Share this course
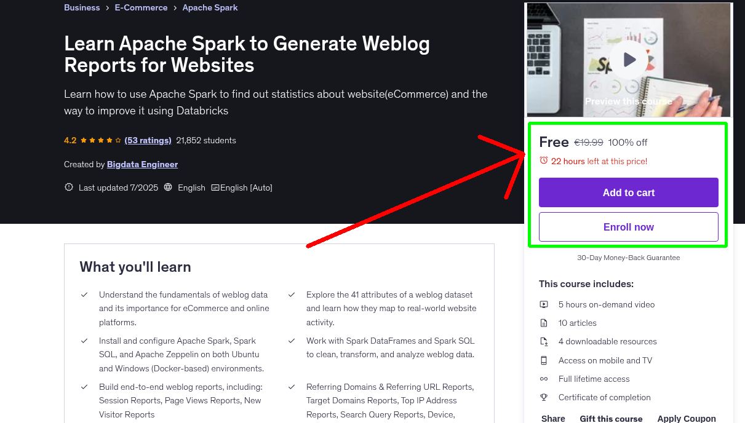The width and height of the screenshot is (745, 423). tap(552, 418)
